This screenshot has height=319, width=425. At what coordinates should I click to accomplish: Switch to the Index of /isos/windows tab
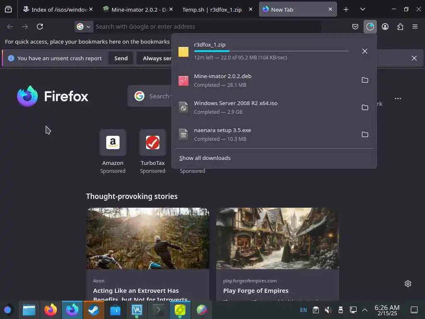click(57, 10)
